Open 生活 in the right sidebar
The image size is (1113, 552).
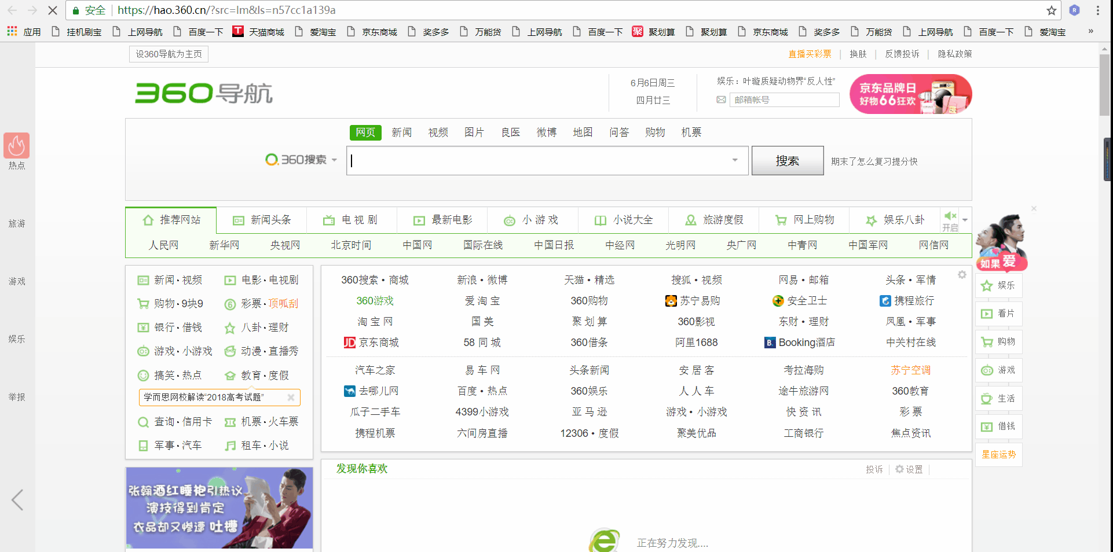point(999,399)
